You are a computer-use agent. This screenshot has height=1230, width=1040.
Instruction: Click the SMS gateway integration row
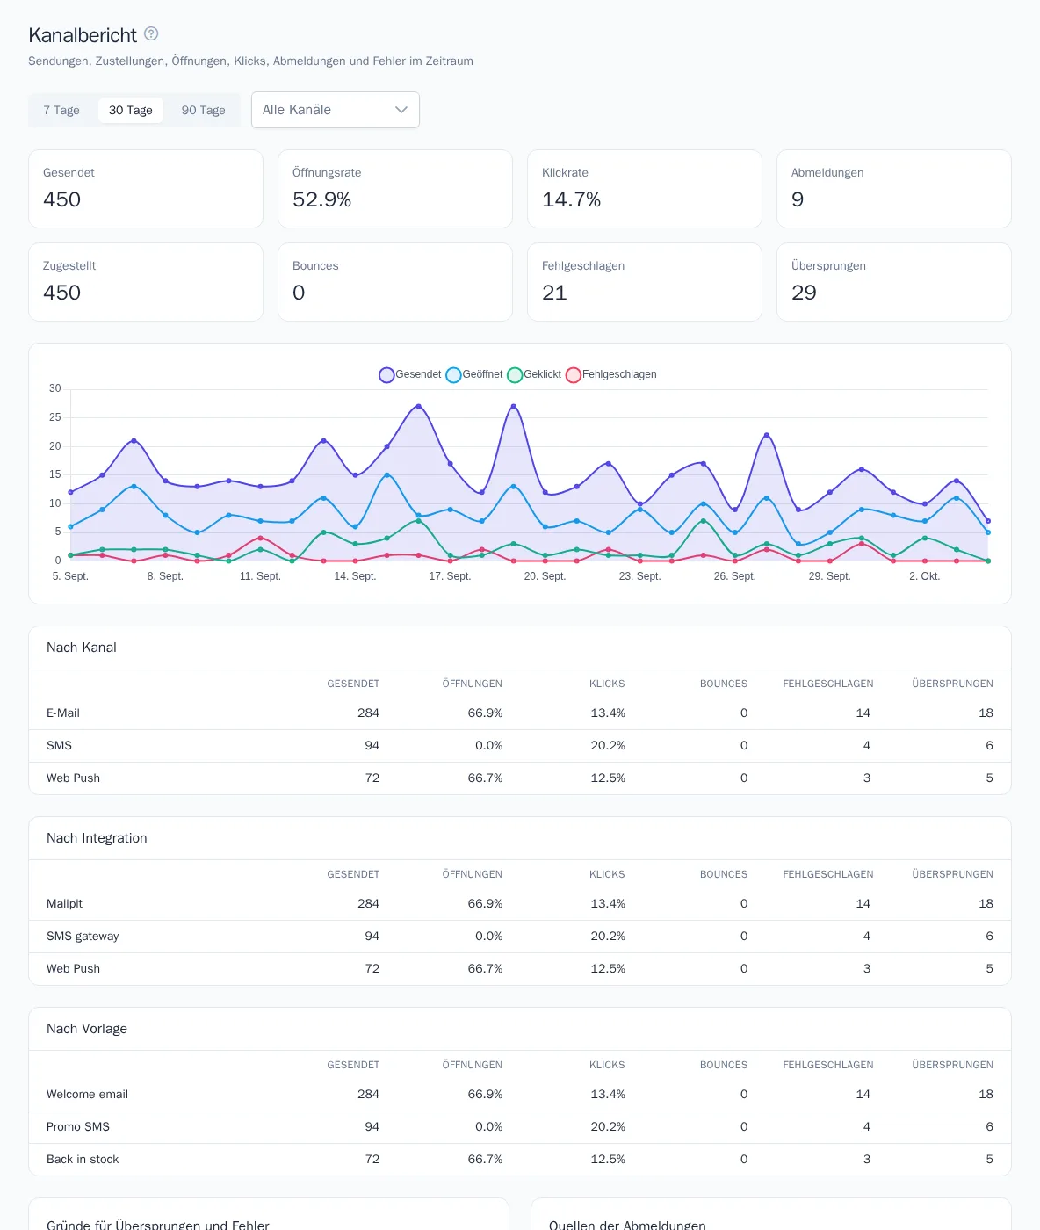point(520,937)
